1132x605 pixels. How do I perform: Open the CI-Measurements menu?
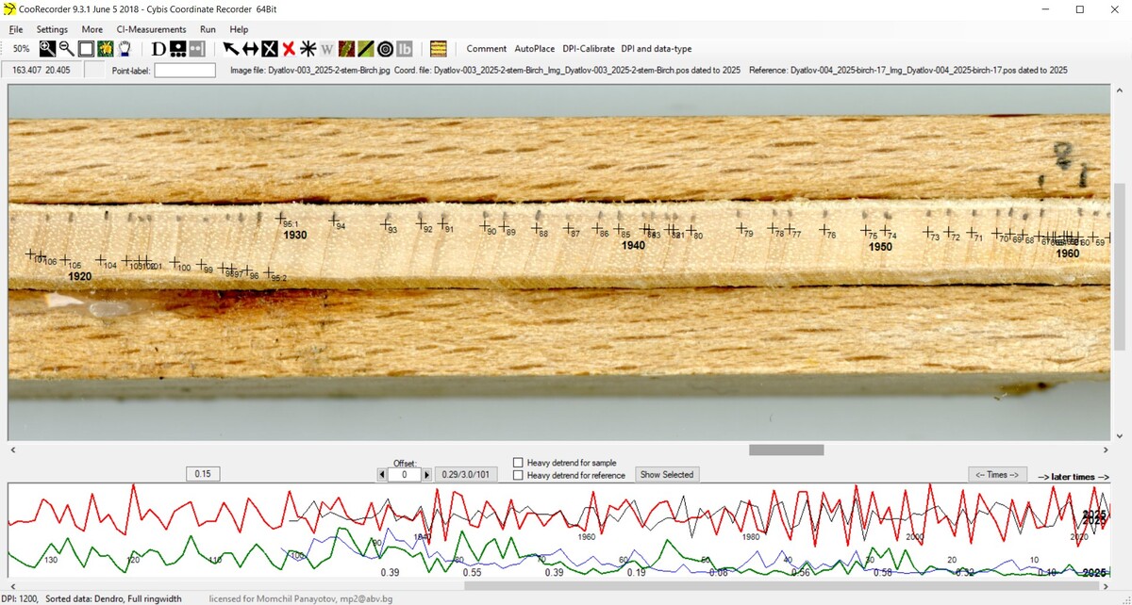[158, 29]
